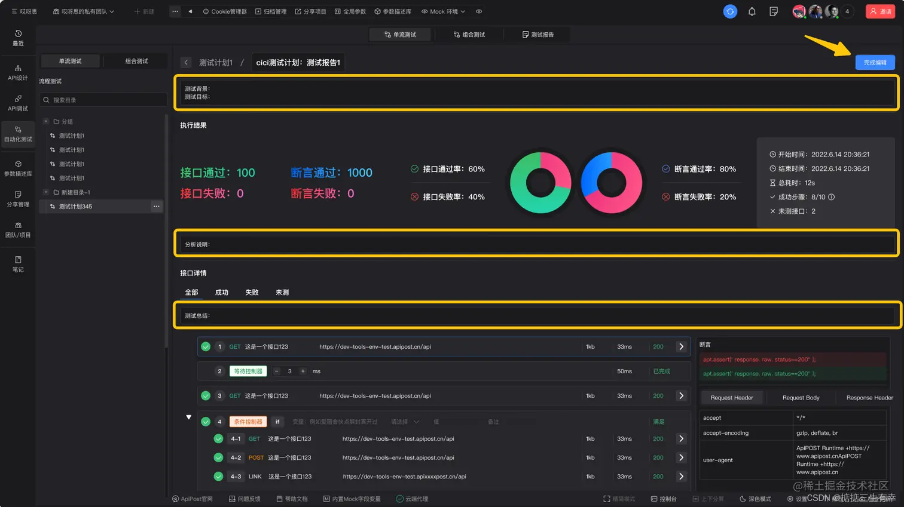Increase wait controller value with plus
904x507 pixels.
tap(303, 371)
